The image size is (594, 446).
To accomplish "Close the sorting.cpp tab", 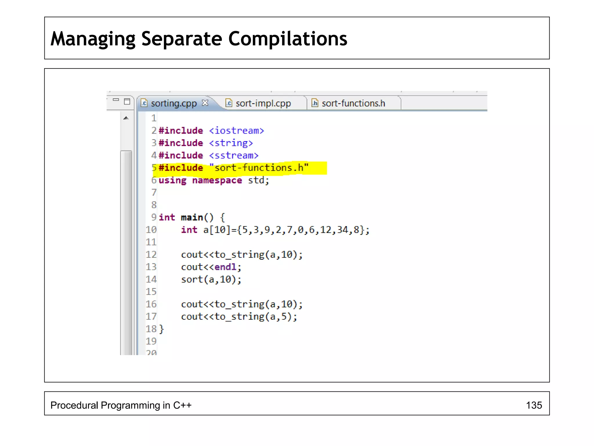I will coord(205,103).
